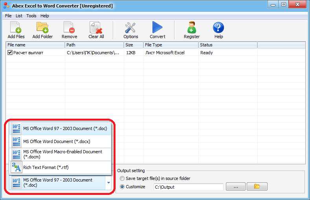This screenshot has width=310, height=200.
Task: Sort by File Type column header
Action: point(171,45)
